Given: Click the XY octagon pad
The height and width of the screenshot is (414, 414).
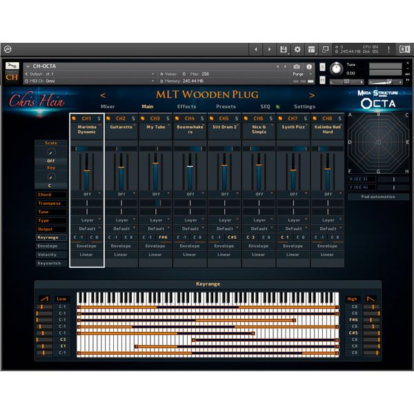Looking at the screenshot, I should point(377,142).
